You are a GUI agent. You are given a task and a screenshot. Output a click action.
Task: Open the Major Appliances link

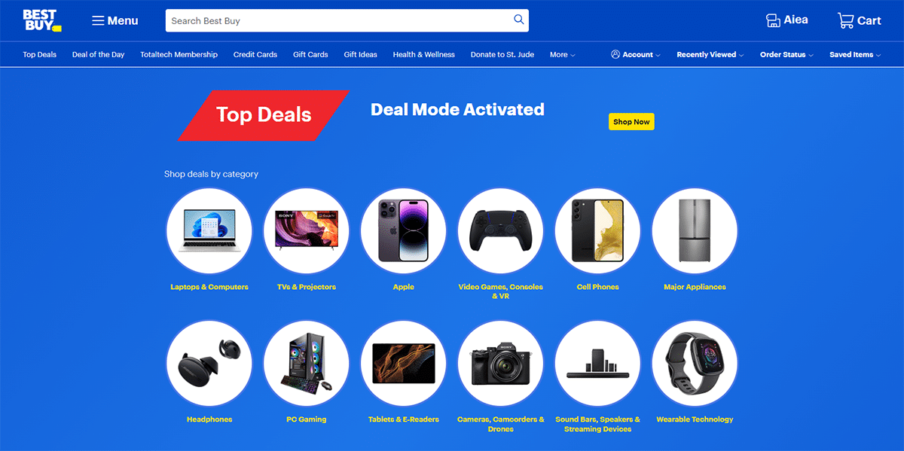(695, 287)
